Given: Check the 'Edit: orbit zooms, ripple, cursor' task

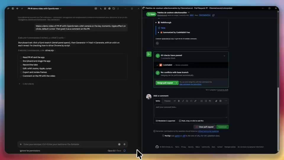Looking at the screenshot, I should pyautogui.click(x=21, y=68).
